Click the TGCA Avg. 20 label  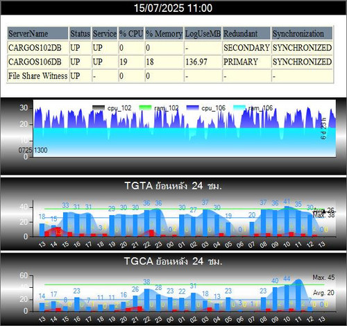click(x=323, y=293)
